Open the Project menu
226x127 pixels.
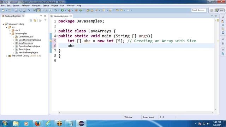click(55, 6)
